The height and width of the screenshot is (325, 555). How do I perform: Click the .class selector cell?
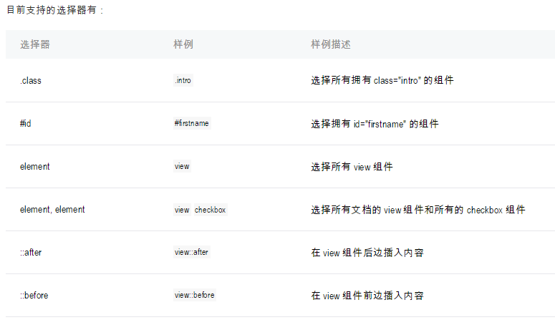point(31,81)
